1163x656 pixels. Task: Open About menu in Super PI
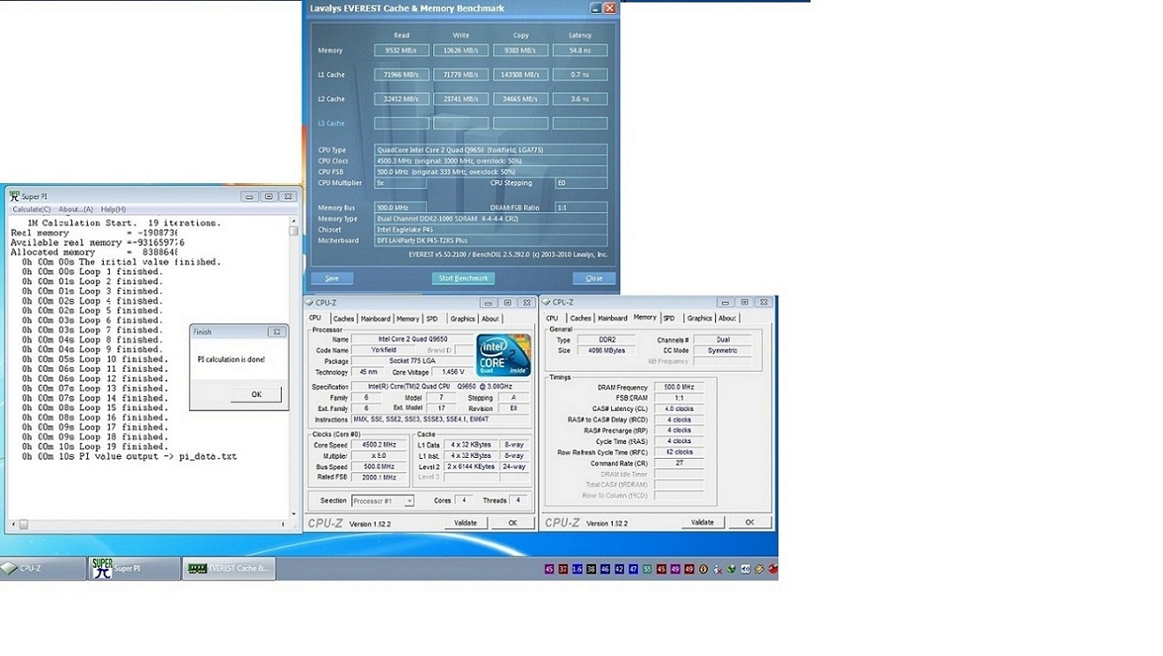coord(76,210)
